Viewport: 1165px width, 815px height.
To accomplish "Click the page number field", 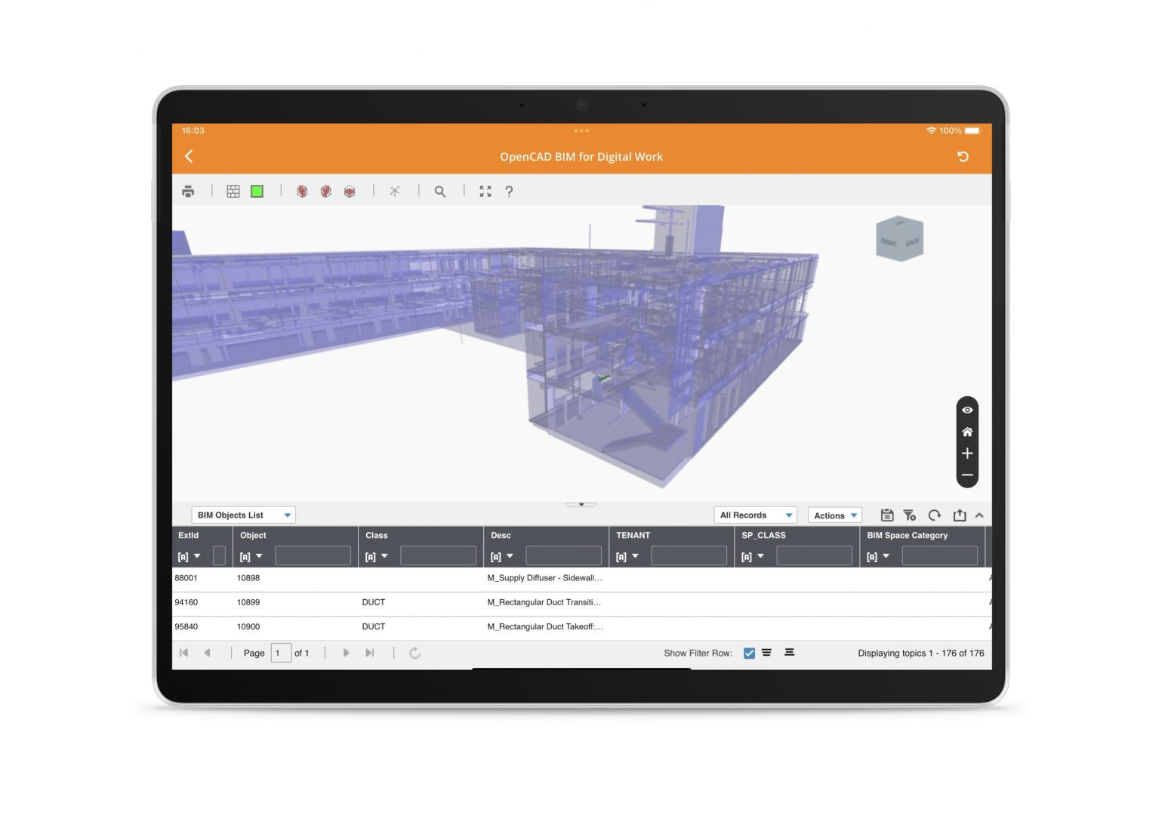I will tap(281, 653).
